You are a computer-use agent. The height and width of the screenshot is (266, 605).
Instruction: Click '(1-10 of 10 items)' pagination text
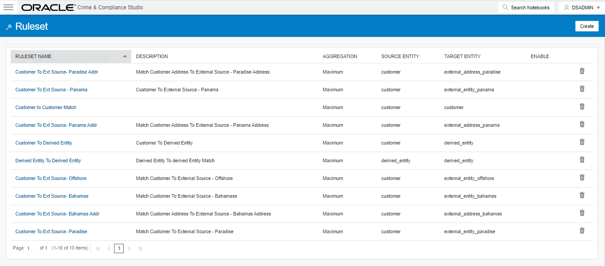pos(70,248)
